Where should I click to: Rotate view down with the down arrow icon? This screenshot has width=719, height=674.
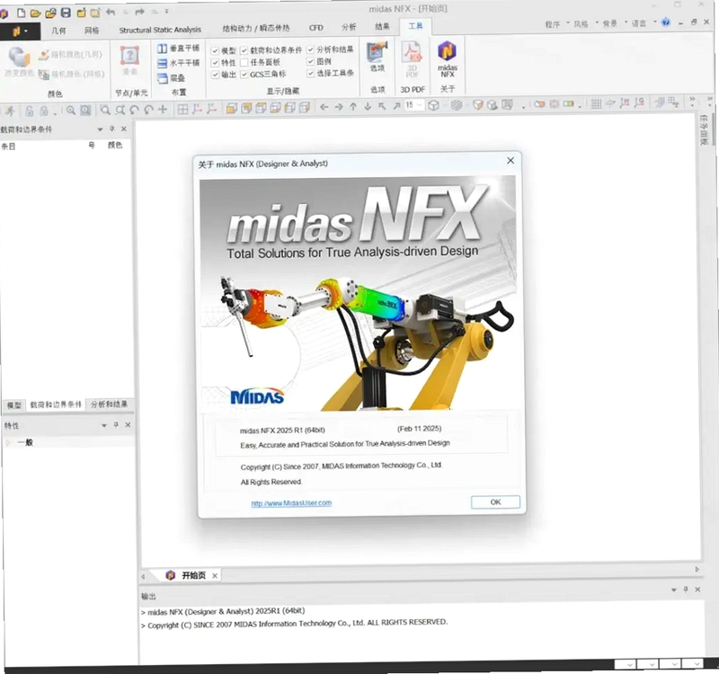(368, 107)
